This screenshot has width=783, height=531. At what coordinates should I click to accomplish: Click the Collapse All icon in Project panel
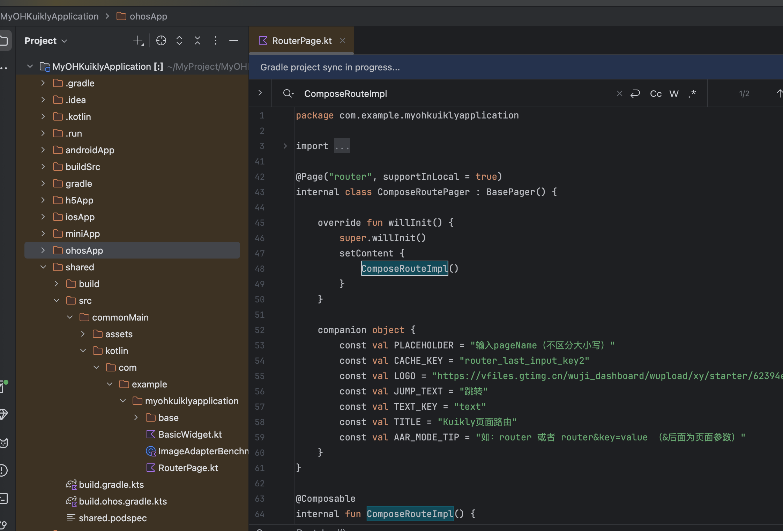[x=197, y=41]
